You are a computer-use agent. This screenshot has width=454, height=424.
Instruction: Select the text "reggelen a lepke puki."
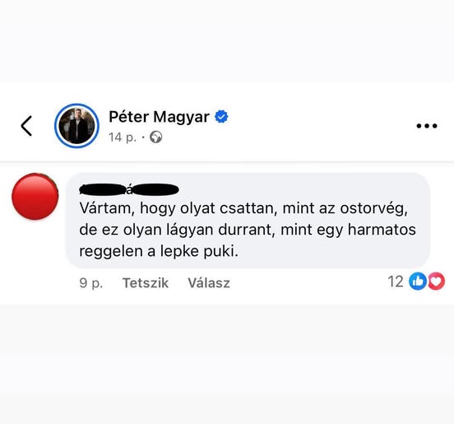pos(159,251)
